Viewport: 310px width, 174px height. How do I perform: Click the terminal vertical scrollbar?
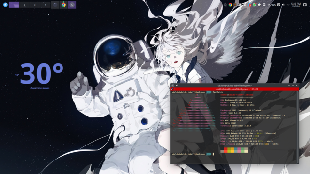(298, 127)
